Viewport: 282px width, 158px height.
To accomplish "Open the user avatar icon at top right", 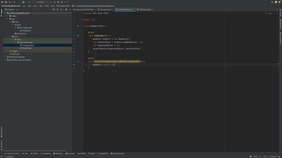I will 276,2.
